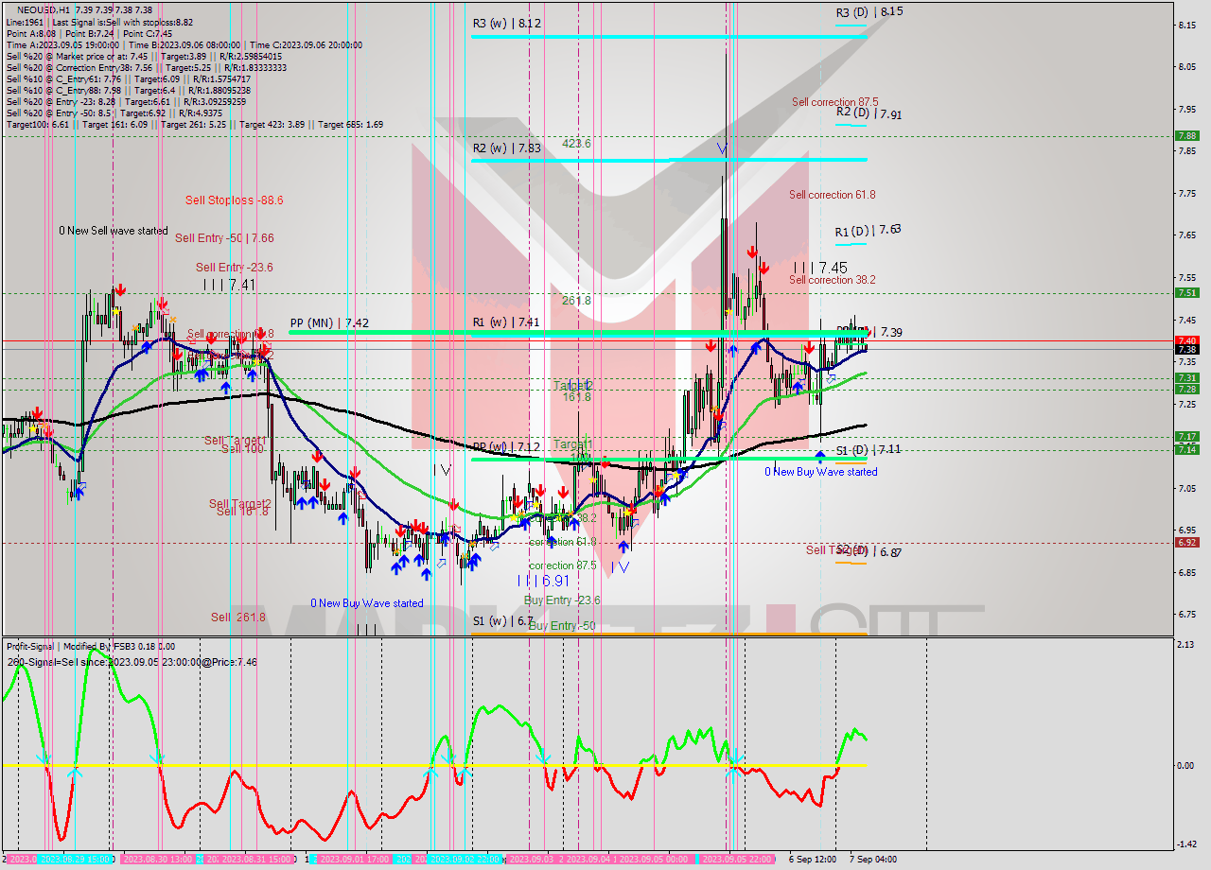The image size is (1211, 870).
Task: Click the green 7.88 price tag on axis
Action: pyautogui.click(x=1186, y=135)
